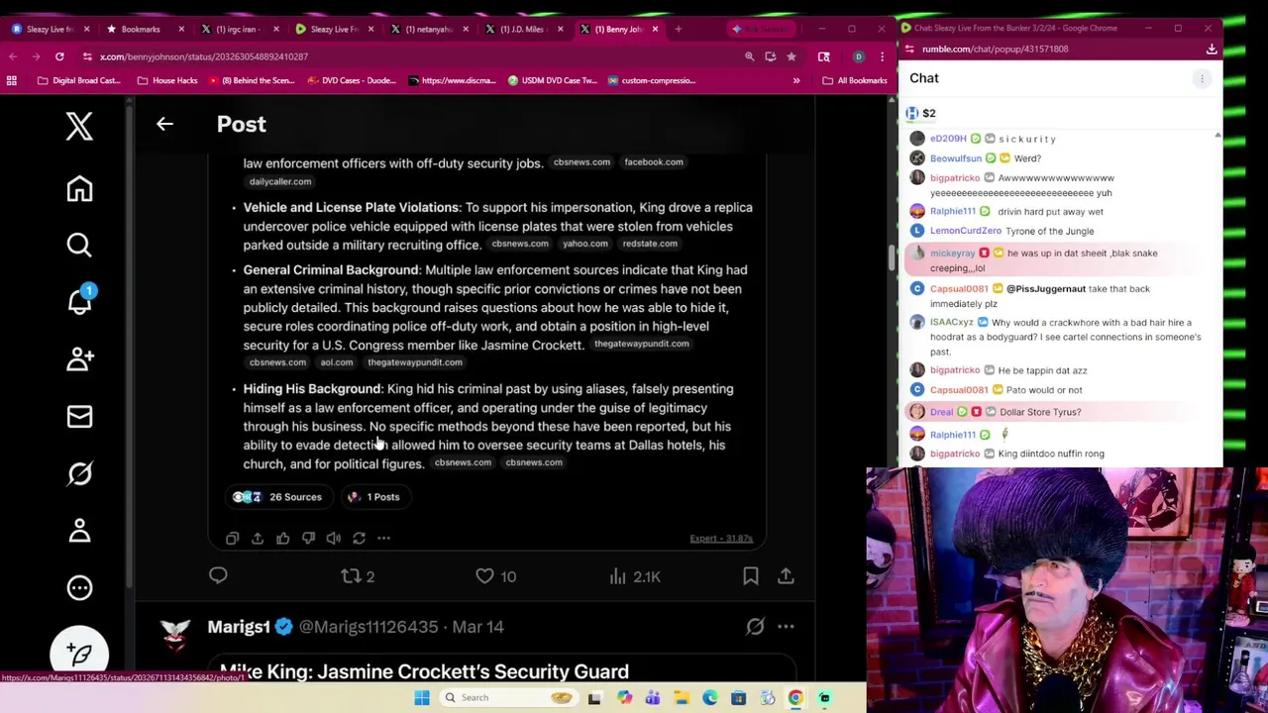This screenshot has width=1268, height=713.
Task: Use the page vertical scrollbar on X
Action: pyautogui.click(x=891, y=257)
